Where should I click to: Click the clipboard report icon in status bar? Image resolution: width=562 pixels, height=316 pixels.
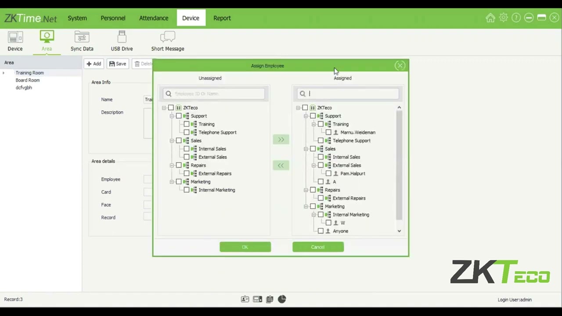[270, 299]
